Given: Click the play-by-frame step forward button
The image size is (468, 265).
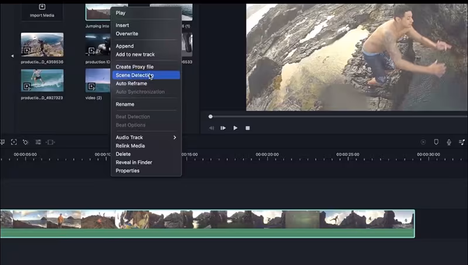Looking at the screenshot, I should click(x=223, y=128).
